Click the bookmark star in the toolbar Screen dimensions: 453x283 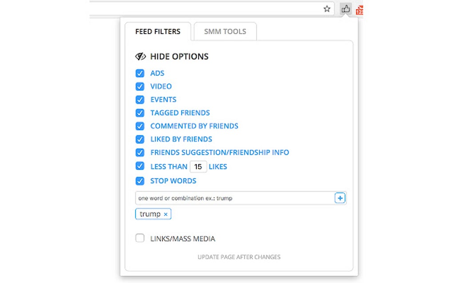(x=327, y=8)
